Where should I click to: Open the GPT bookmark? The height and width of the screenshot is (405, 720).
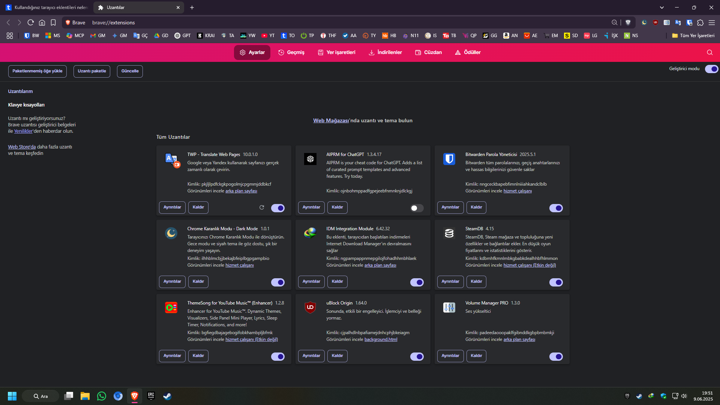[x=183, y=36]
